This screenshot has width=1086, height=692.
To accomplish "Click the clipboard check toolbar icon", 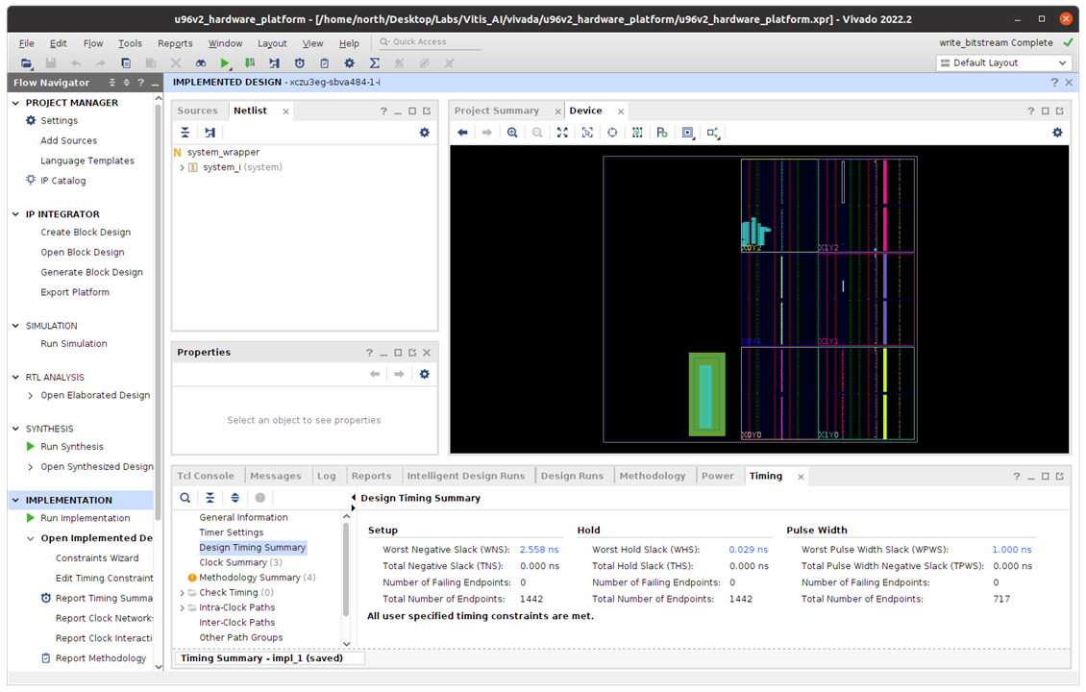I will point(324,63).
